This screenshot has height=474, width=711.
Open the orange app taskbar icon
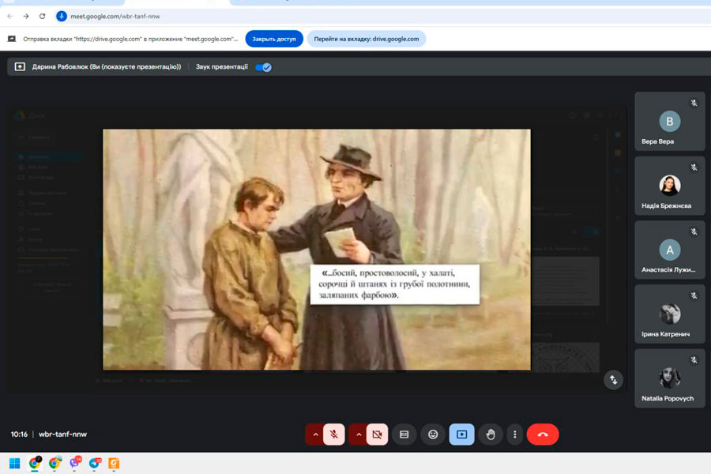(x=114, y=463)
